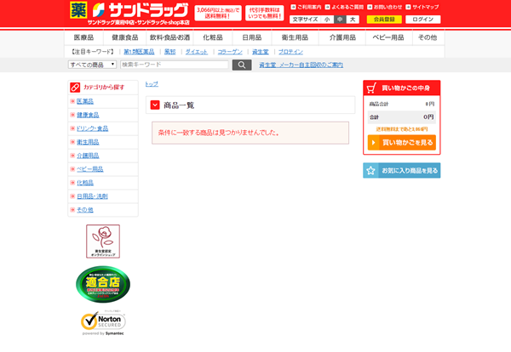Set font size to 大
The height and width of the screenshot is (352, 511).
point(353,20)
